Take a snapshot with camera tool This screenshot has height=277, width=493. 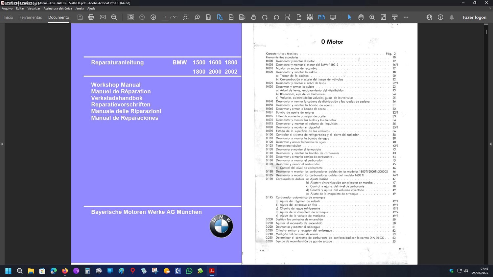tap(130, 17)
